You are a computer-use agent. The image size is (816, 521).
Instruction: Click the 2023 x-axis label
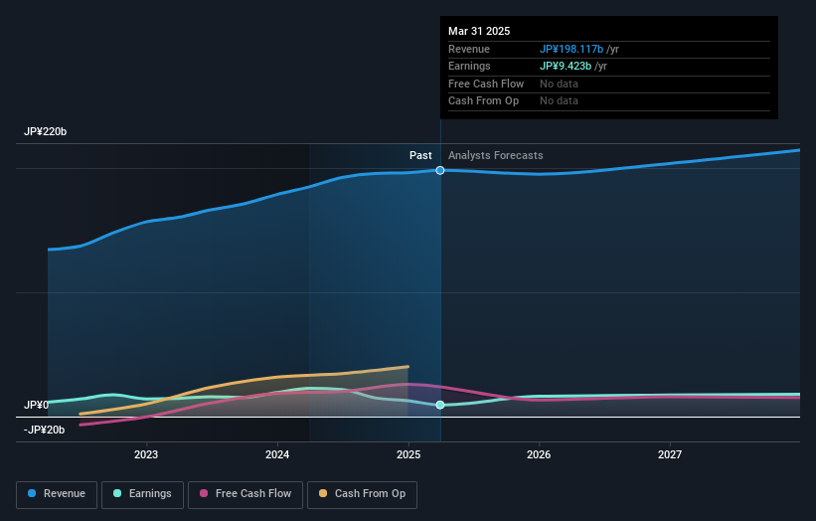point(146,455)
